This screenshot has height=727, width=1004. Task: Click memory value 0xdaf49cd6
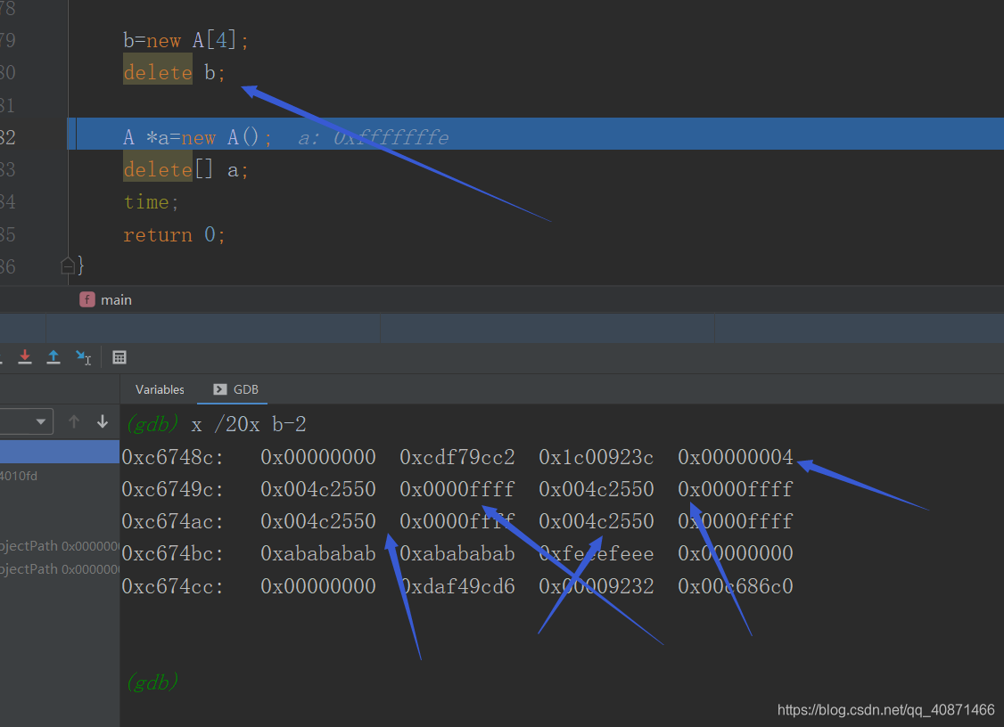(x=457, y=585)
